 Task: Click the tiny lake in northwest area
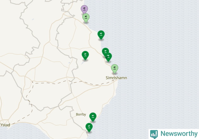coord(33,19)
